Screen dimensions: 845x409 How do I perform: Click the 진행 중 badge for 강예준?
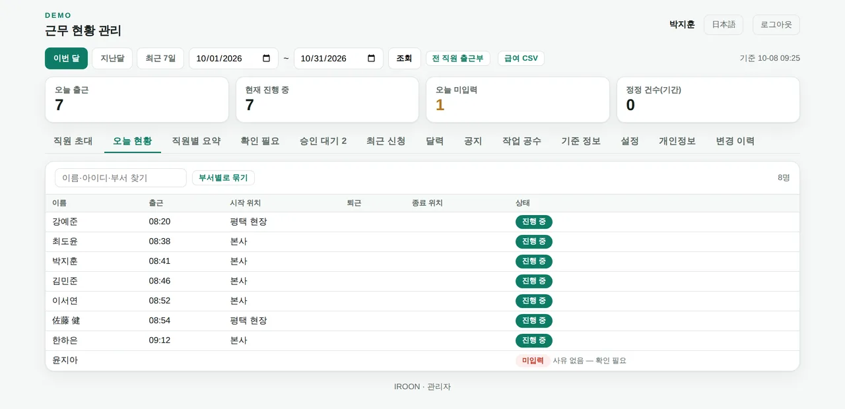pos(534,222)
